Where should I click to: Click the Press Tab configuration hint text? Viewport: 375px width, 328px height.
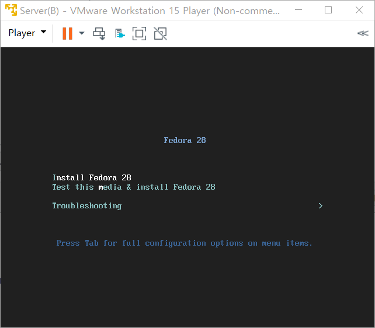pos(185,243)
